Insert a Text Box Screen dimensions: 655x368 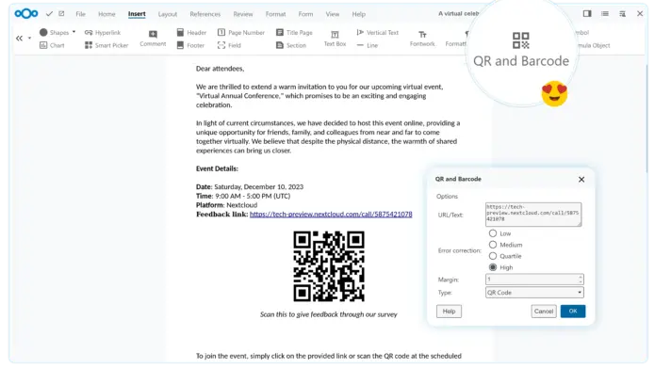tap(335, 38)
